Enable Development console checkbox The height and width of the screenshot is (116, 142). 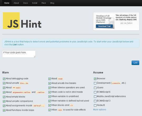(x=95, y=83)
